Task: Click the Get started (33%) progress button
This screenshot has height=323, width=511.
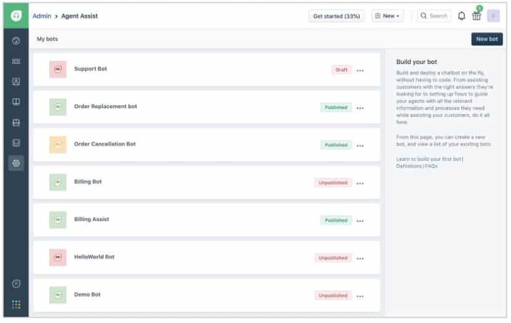Action: pyautogui.click(x=336, y=16)
